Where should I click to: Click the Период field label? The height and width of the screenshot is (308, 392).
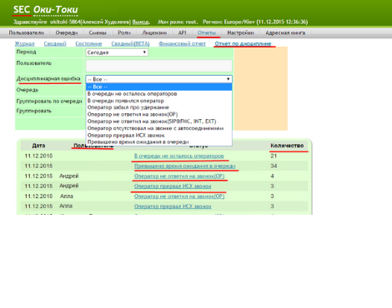tap(26, 52)
